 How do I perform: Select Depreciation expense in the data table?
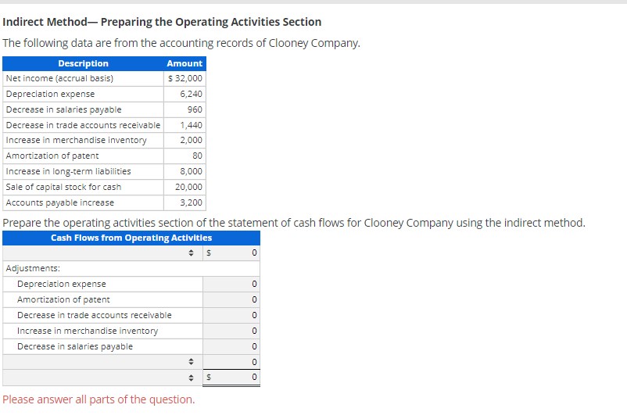tap(83, 94)
